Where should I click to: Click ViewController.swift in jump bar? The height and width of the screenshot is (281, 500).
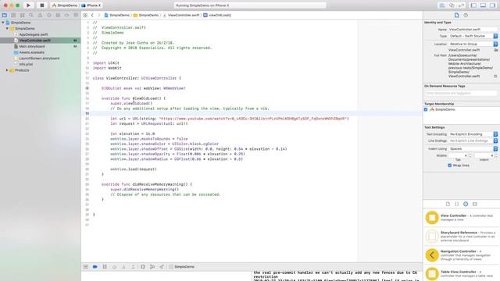point(181,15)
